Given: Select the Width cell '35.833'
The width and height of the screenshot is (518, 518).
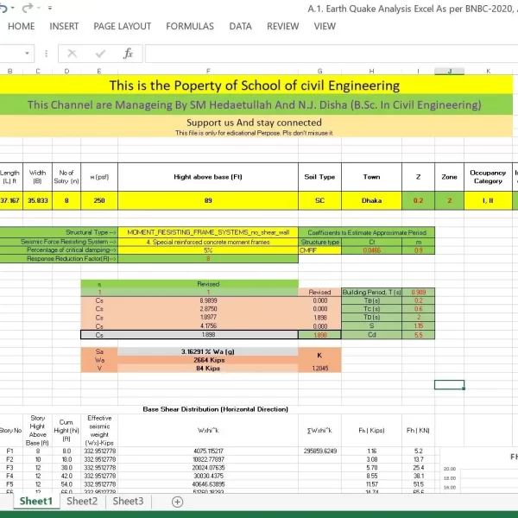Looking at the screenshot, I should pyautogui.click(x=38, y=200).
